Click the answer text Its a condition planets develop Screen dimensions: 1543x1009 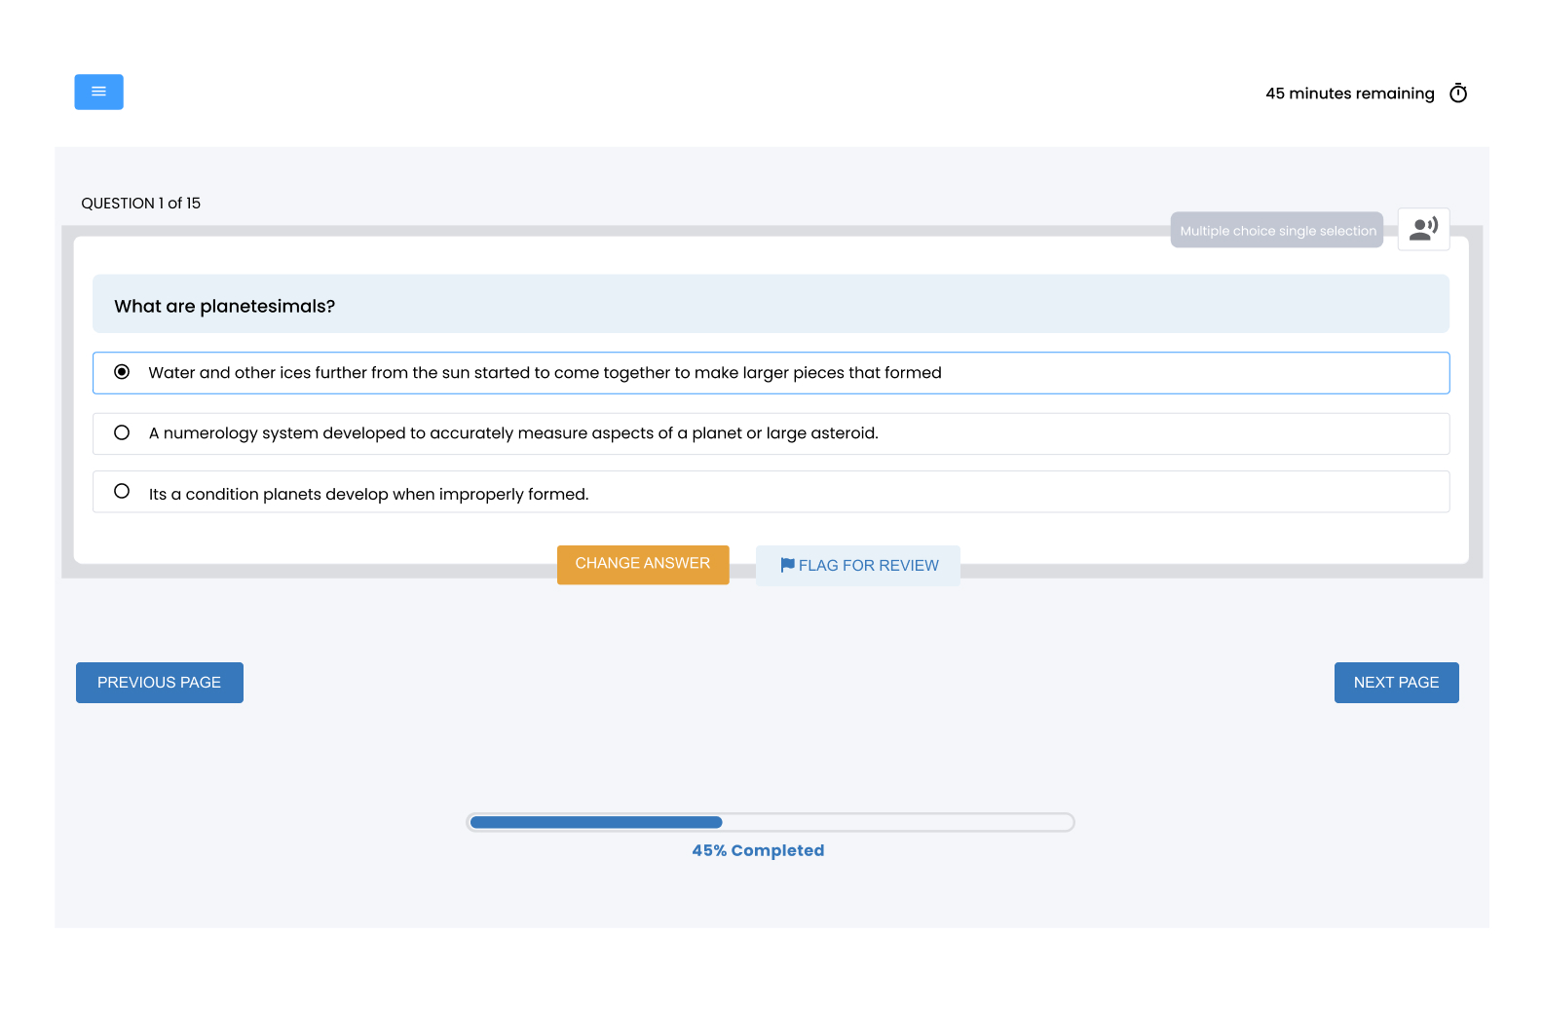[368, 495]
